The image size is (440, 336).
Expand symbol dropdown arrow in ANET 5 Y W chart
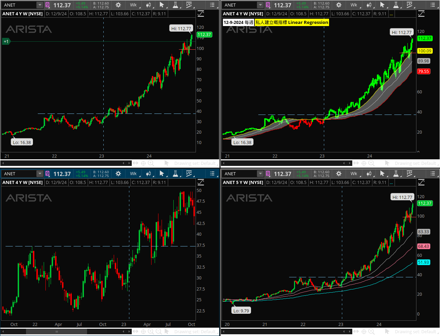pyautogui.click(x=260, y=174)
